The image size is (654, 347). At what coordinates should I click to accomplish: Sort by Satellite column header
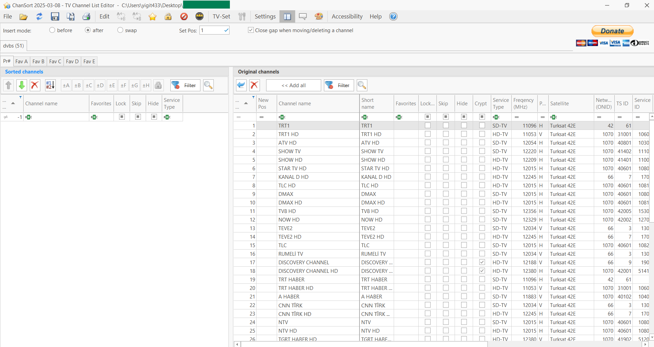(x=571, y=104)
